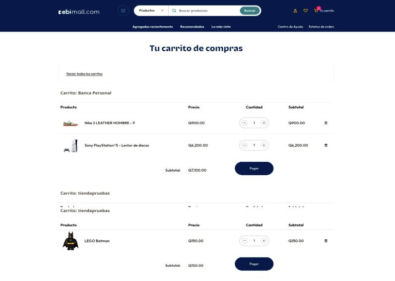Open LEGO Batman product link
The image size is (395, 281).
click(97, 241)
